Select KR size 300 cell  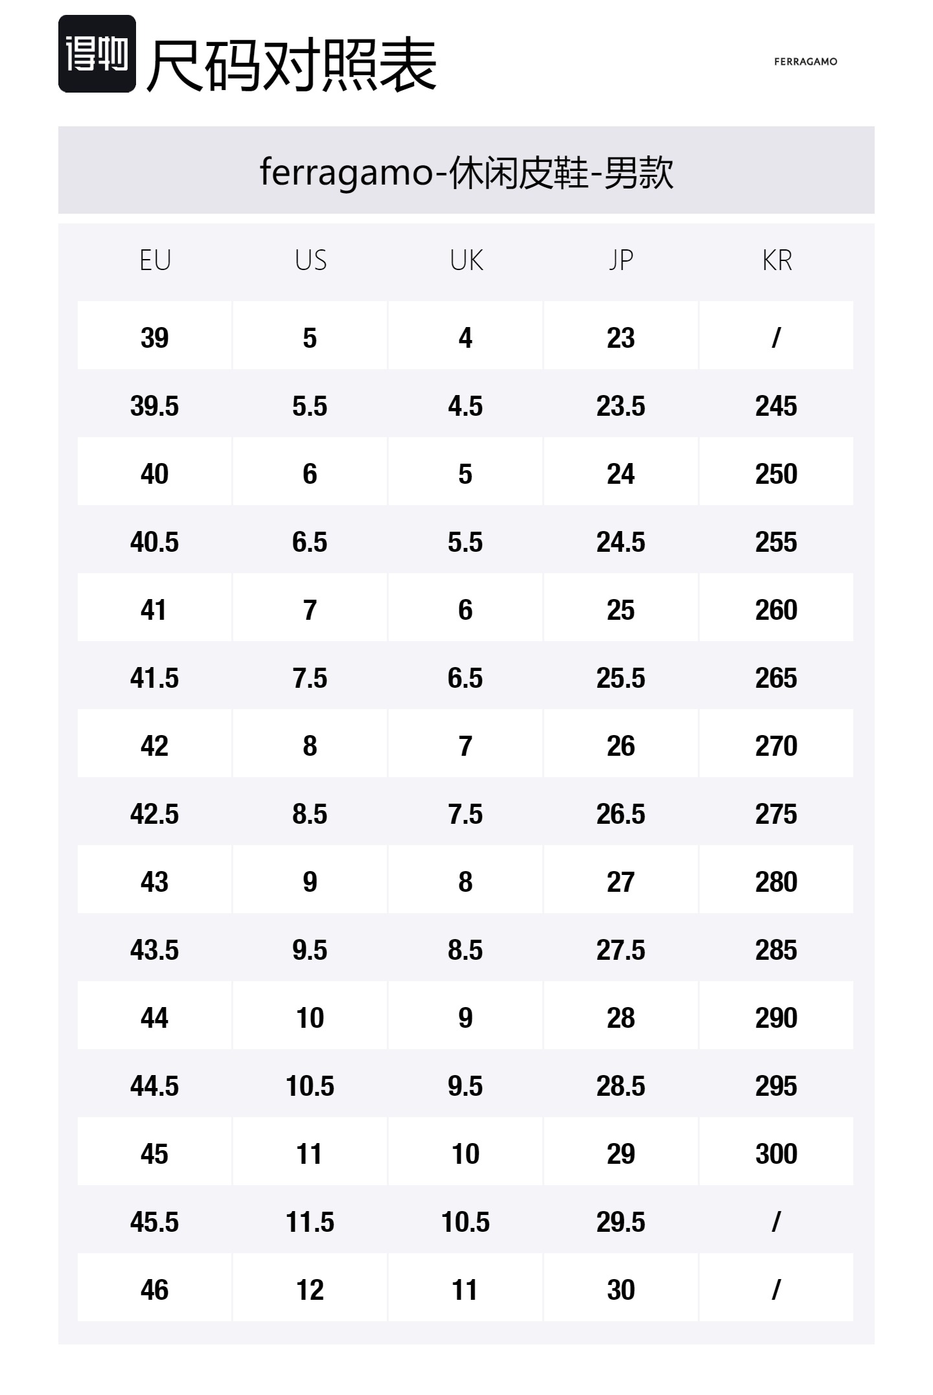tap(776, 1154)
